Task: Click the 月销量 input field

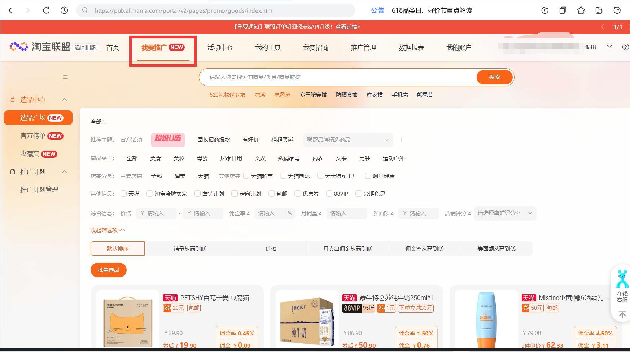Action: 347,213
